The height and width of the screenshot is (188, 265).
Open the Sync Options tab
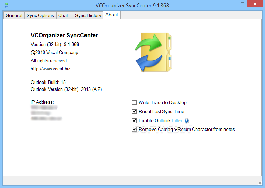[40, 15]
